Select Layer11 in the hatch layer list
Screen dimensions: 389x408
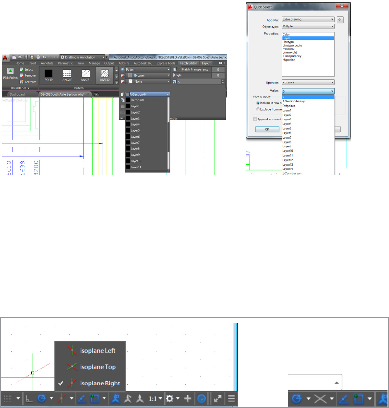click(147, 167)
